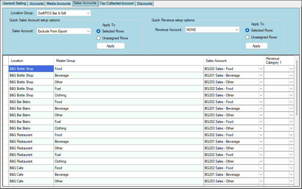Screen dimensions: 302x189
Task: Switch to the General Setting tab
Action: coord(14,4)
